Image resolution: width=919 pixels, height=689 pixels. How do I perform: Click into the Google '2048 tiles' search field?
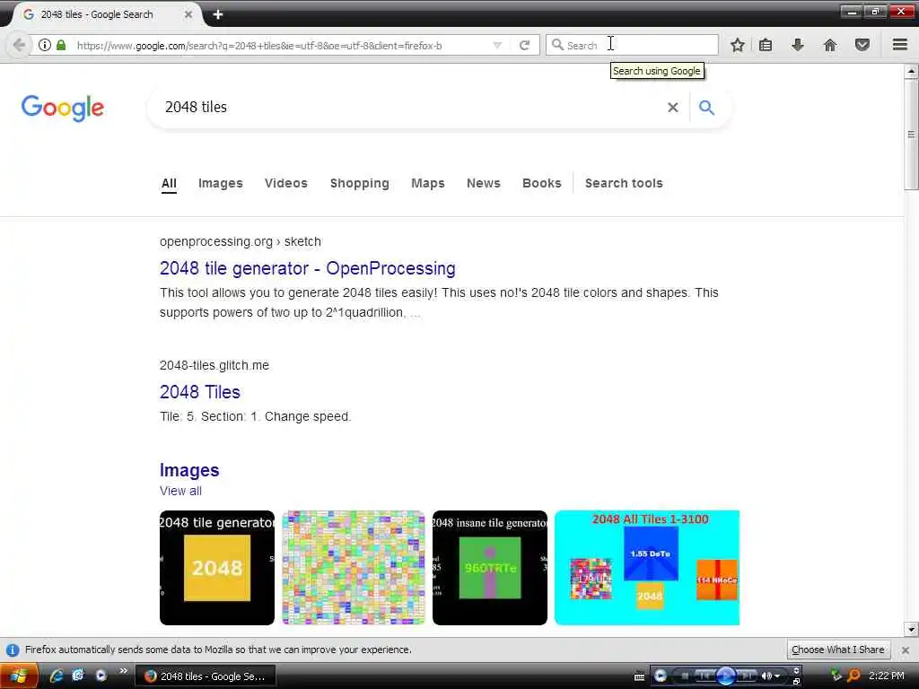(410, 108)
